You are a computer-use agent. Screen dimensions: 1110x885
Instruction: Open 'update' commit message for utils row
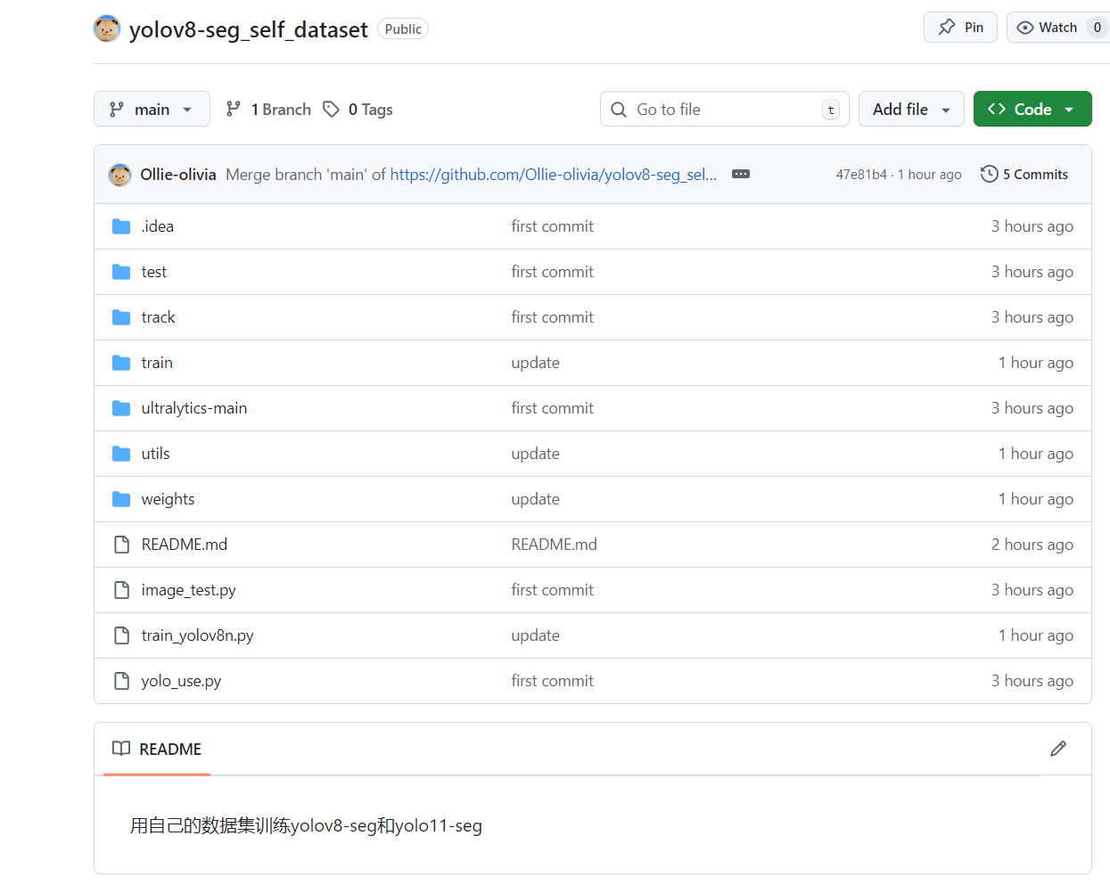[x=535, y=454]
